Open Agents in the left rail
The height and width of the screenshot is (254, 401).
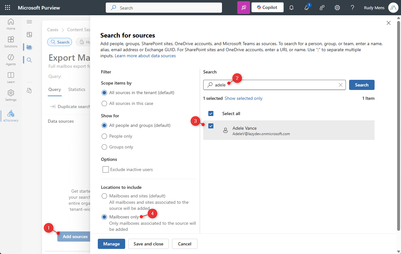pos(11,59)
